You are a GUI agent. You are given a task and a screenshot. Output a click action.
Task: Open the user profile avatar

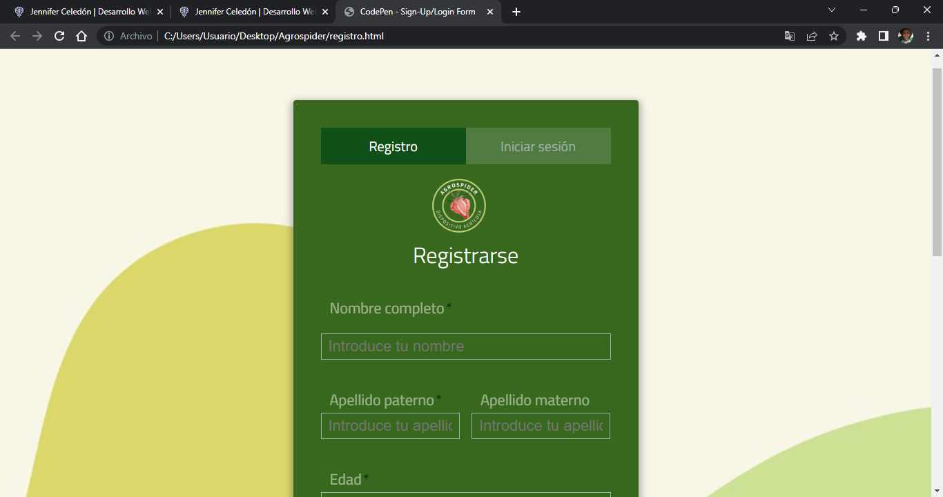coord(906,37)
